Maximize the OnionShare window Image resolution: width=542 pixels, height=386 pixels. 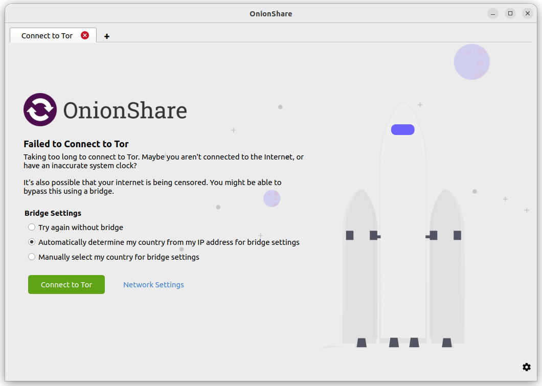point(510,13)
